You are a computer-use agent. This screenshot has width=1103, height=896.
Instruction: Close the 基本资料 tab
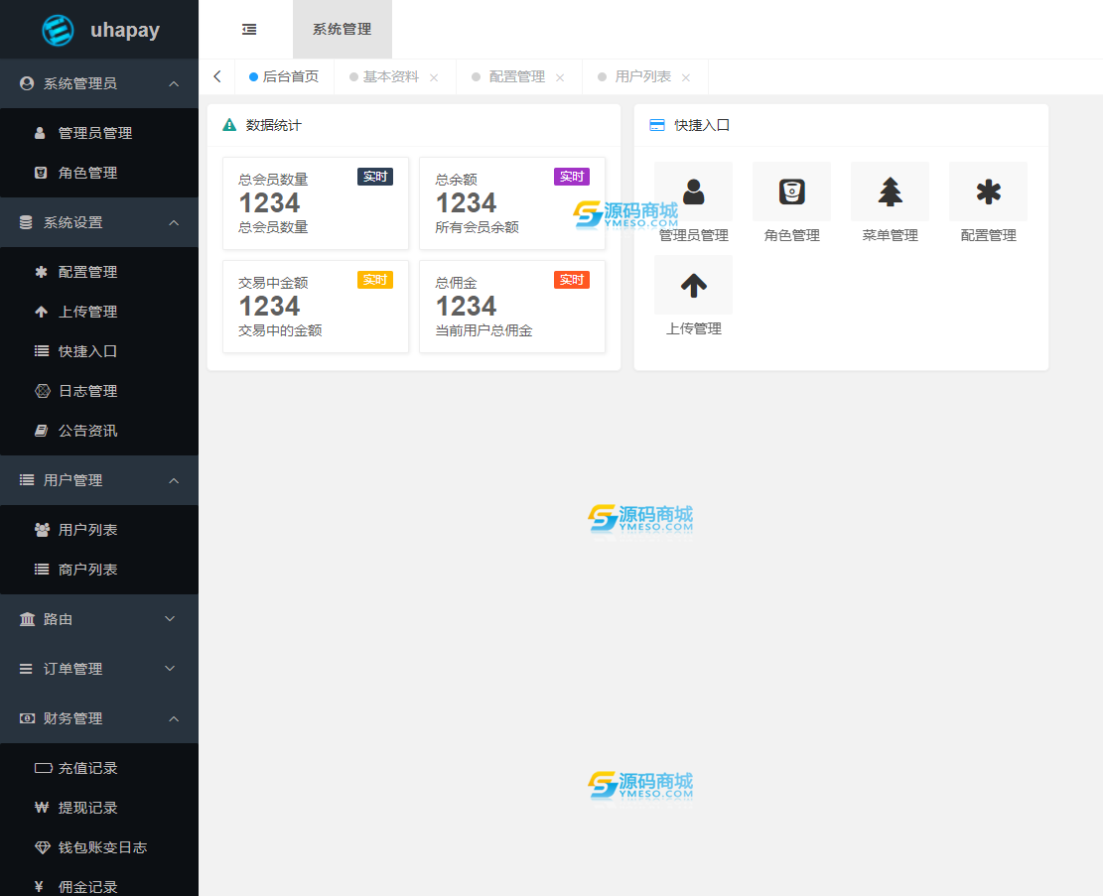(x=434, y=77)
